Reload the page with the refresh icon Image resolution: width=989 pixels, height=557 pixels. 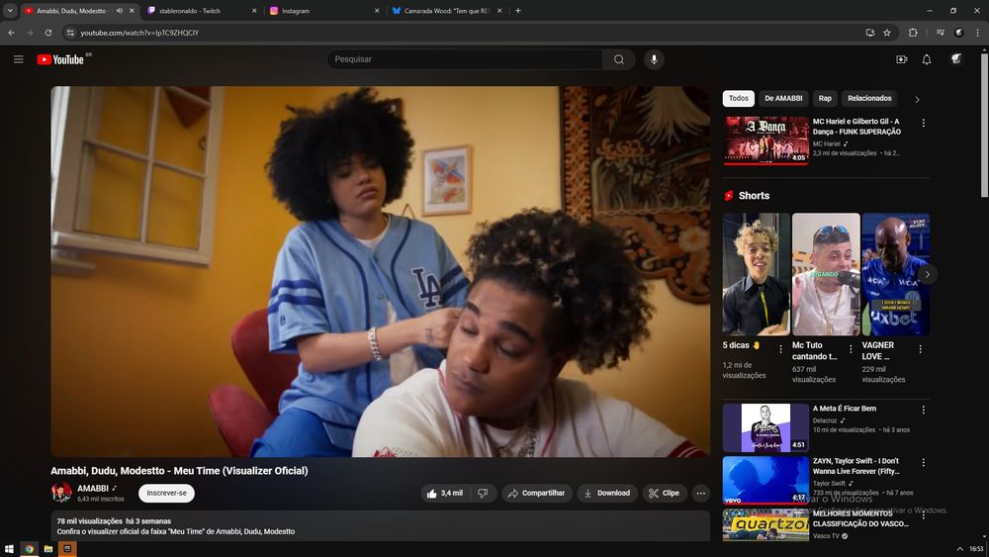[47, 33]
